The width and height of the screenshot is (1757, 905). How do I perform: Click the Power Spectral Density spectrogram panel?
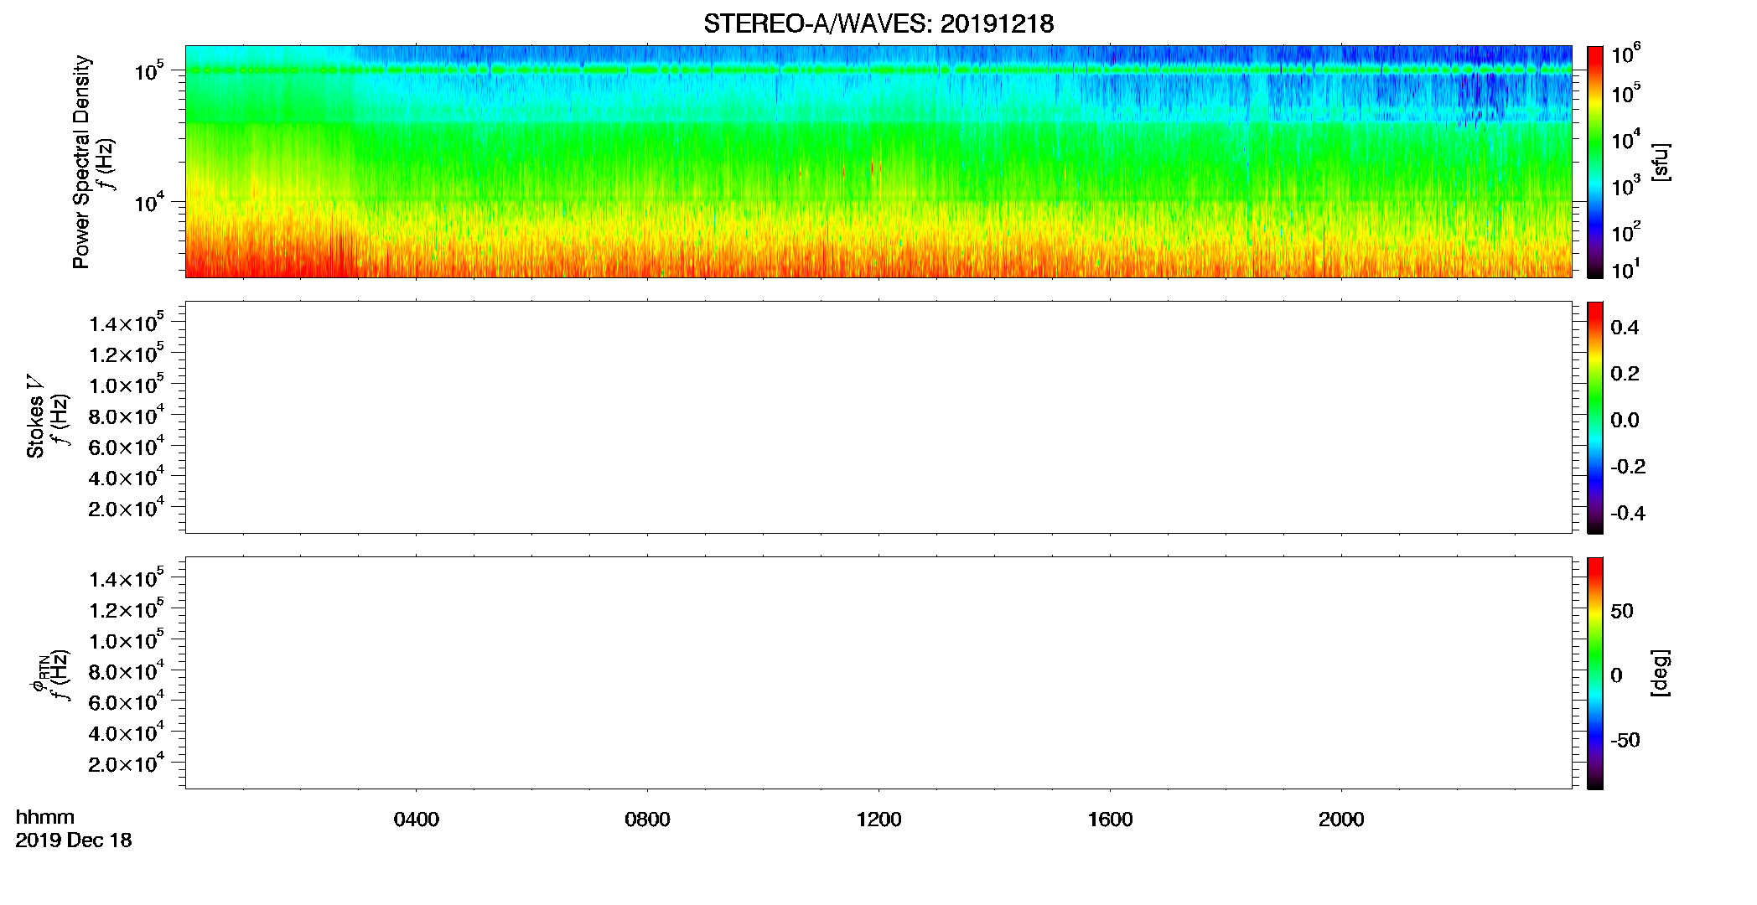878,161
